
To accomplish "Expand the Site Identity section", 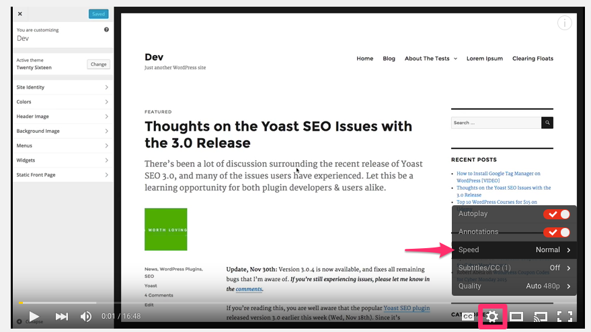I will pyautogui.click(x=63, y=87).
